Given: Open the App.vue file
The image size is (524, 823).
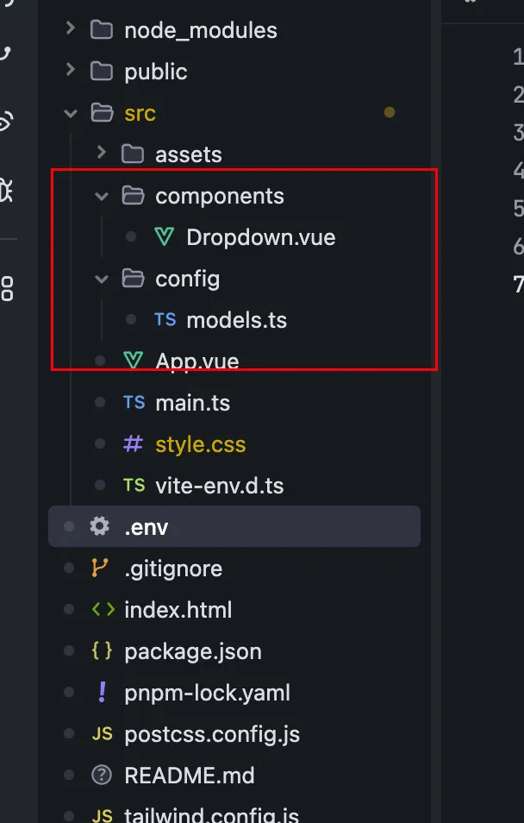Looking at the screenshot, I should (x=196, y=361).
